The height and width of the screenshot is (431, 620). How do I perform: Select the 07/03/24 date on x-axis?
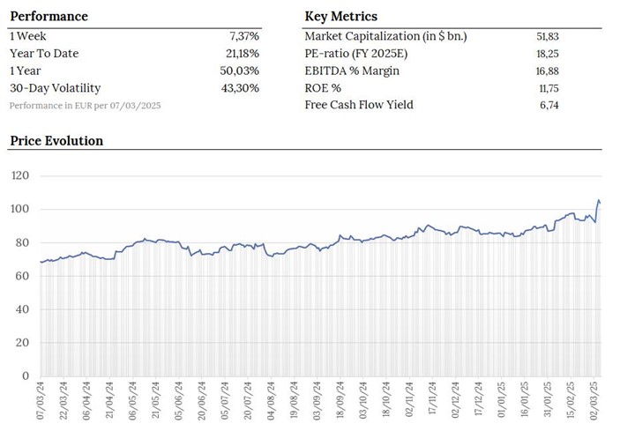41,401
